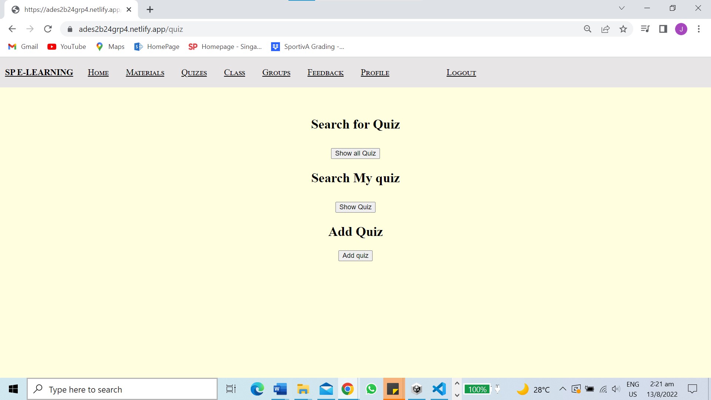Open the zoom magnifier icon in address bar

[587, 29]
